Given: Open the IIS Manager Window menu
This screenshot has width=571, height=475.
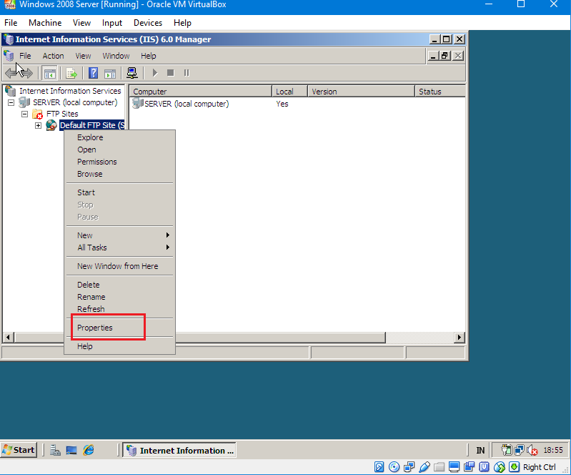Looking at the screenshot, I should [116, 56].
